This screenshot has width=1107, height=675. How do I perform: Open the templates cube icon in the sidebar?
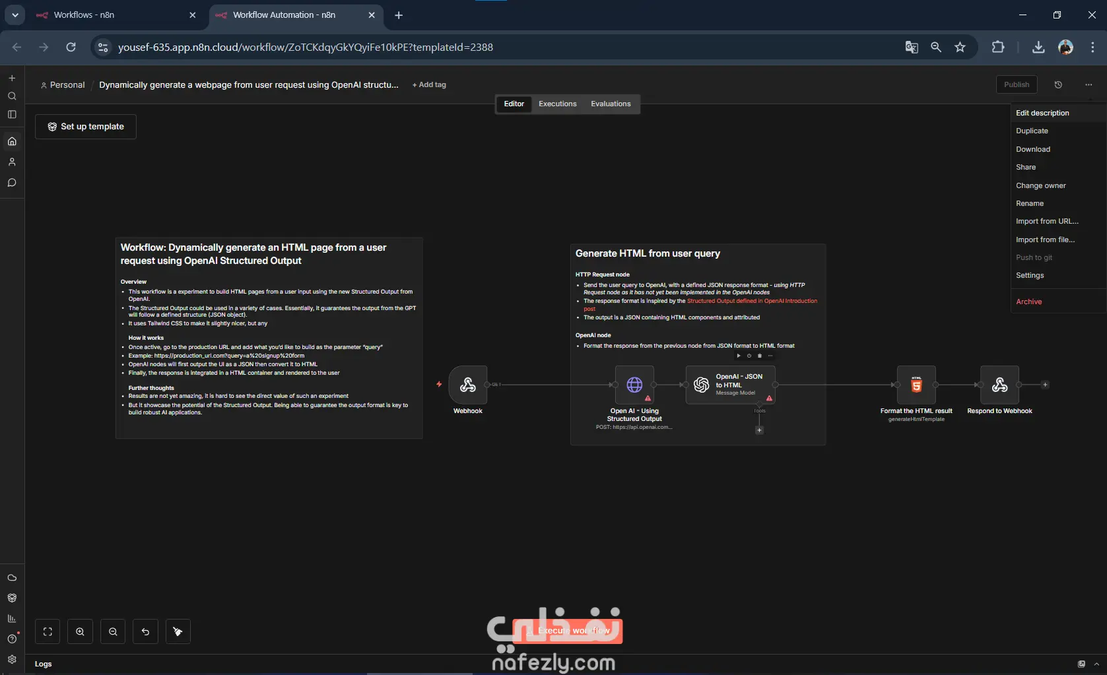[x=12, y=598]
